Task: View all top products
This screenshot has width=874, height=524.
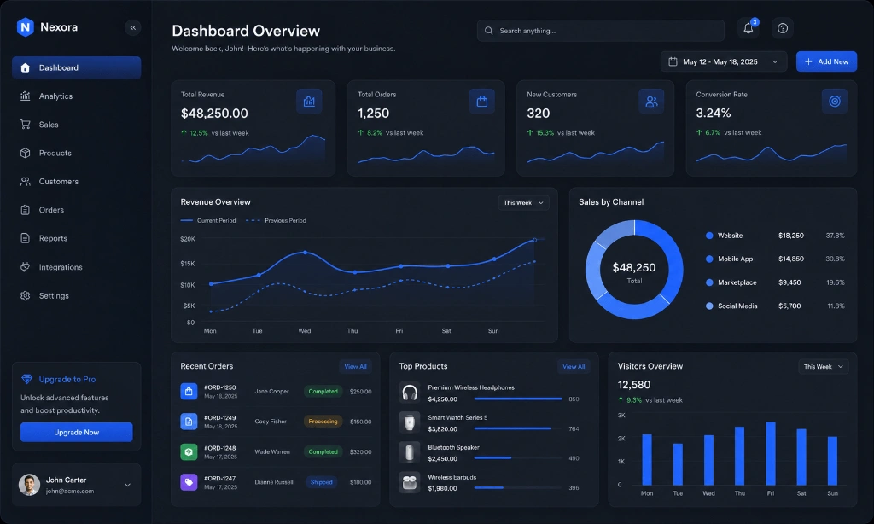Action: (x=574, y=367)
